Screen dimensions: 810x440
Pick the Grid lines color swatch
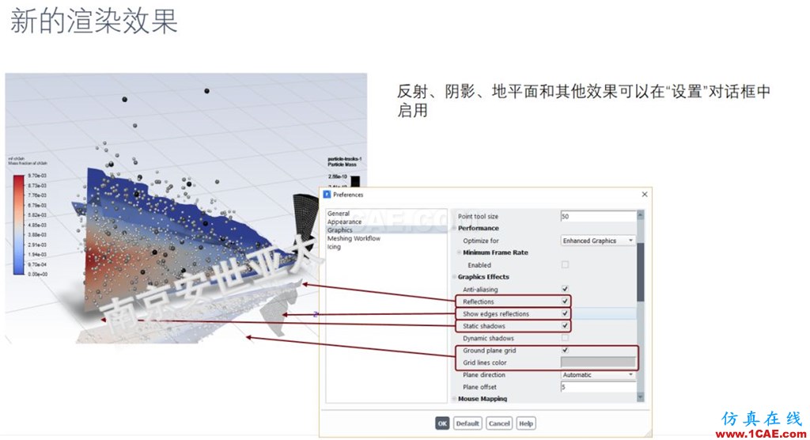click(x=598, y=362)
